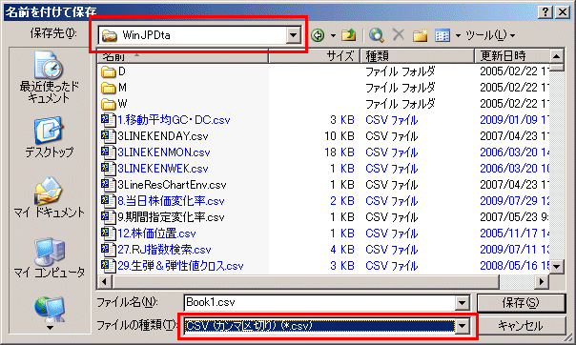Click the ファイル名 field containing Book1.csv

pos(319,303)
